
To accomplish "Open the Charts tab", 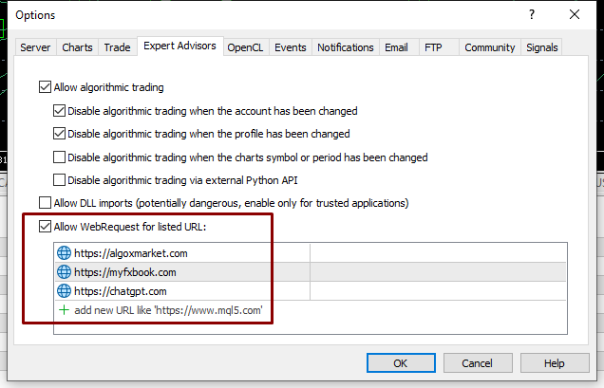I will coord(77,47).
